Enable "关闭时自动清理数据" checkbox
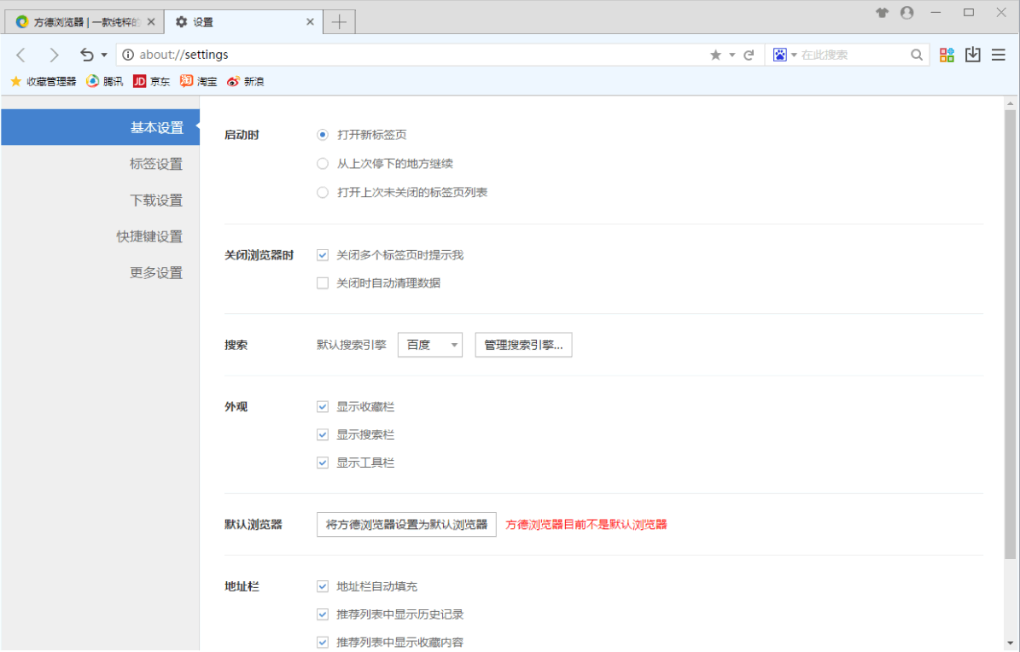The image size is (1020, 652). click(323, 283)
